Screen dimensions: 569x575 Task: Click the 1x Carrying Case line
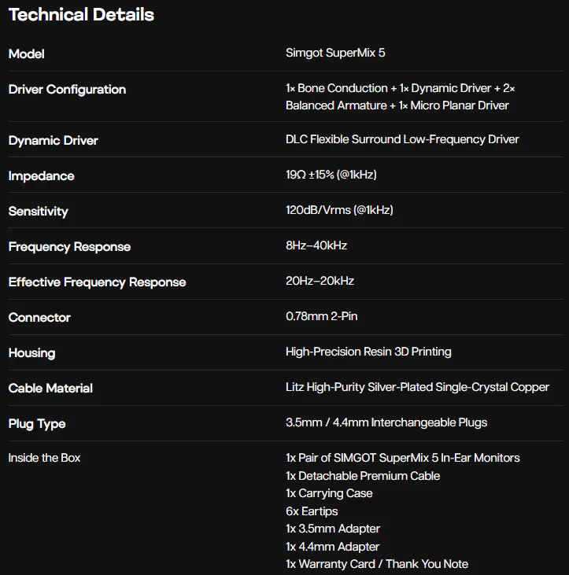tap(329, 494)
